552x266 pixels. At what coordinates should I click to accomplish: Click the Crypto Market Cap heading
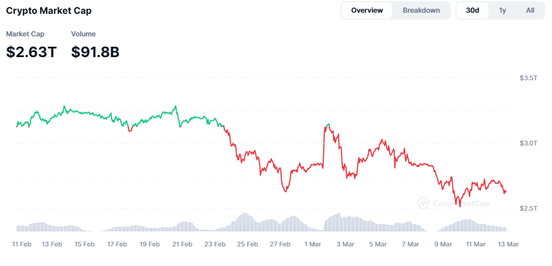(49, 11)
